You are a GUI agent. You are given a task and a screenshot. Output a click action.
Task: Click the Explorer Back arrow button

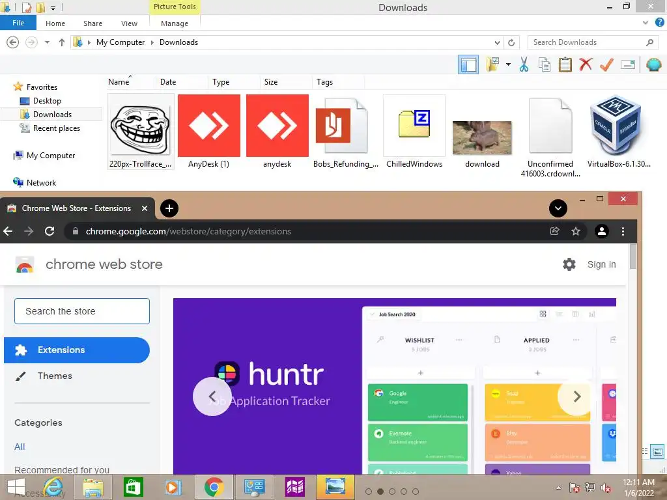pos(13,42)
